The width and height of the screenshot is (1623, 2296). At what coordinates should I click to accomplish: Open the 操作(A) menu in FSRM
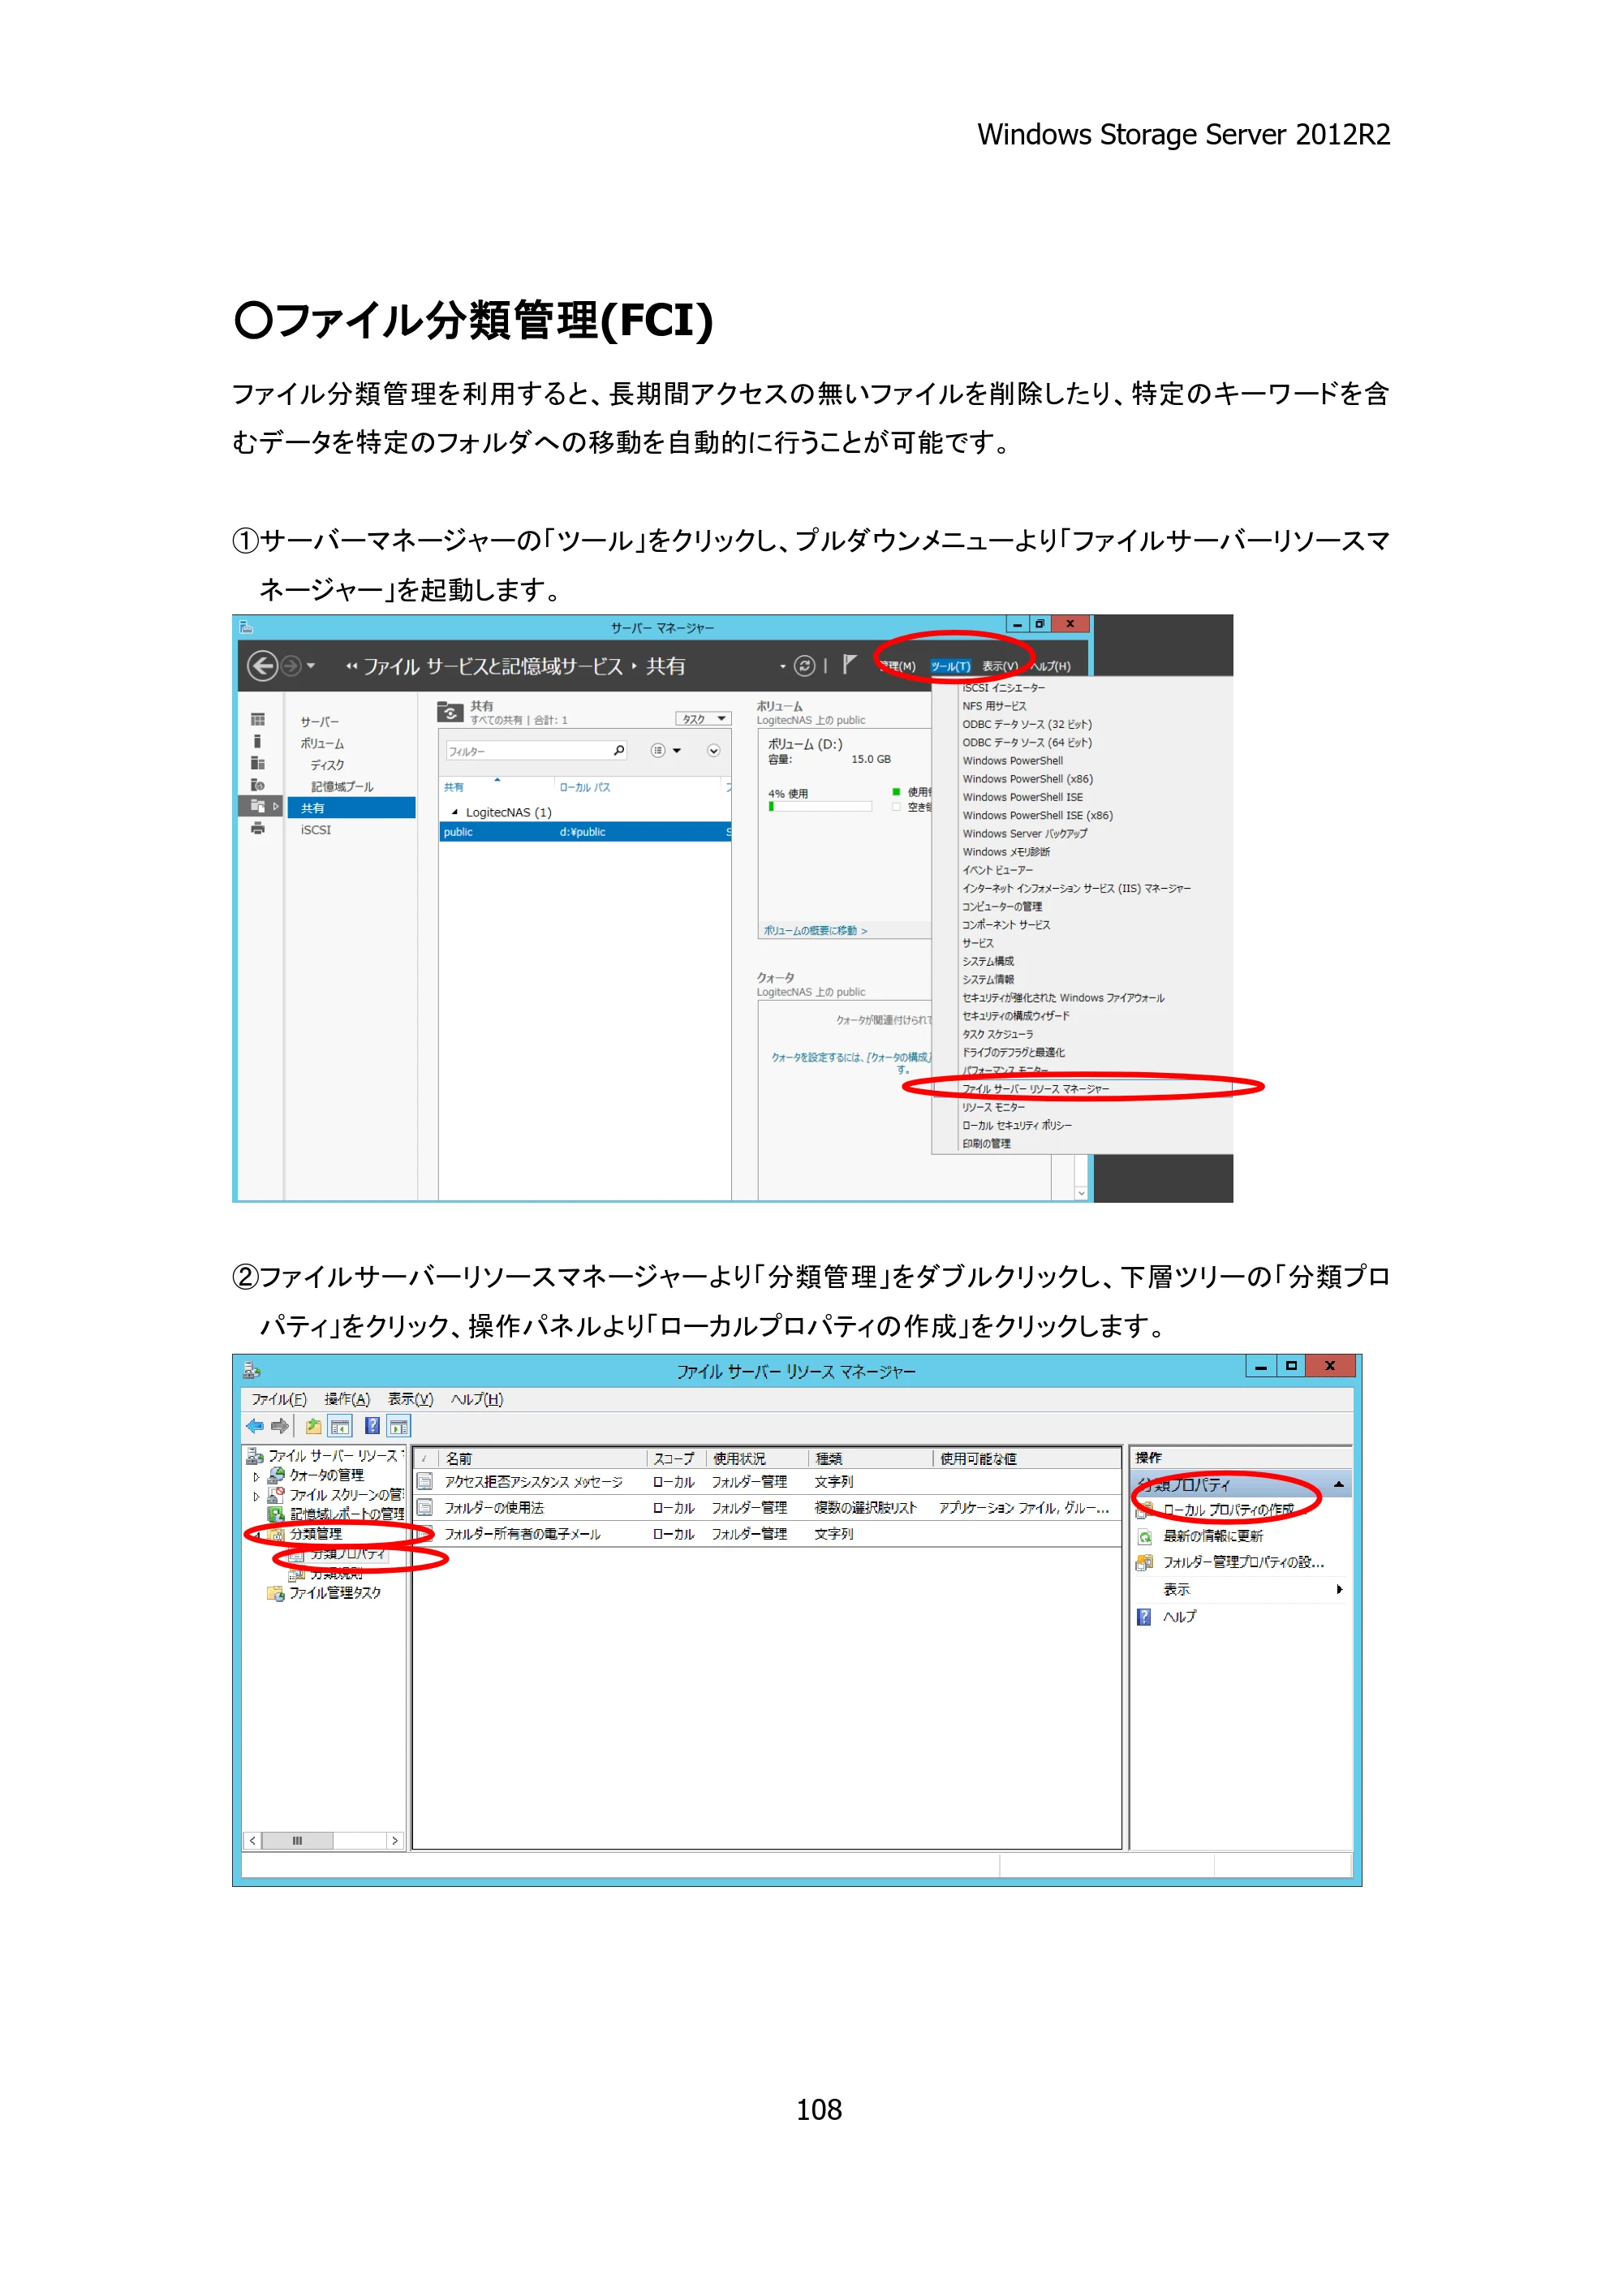click(347, 1399)
